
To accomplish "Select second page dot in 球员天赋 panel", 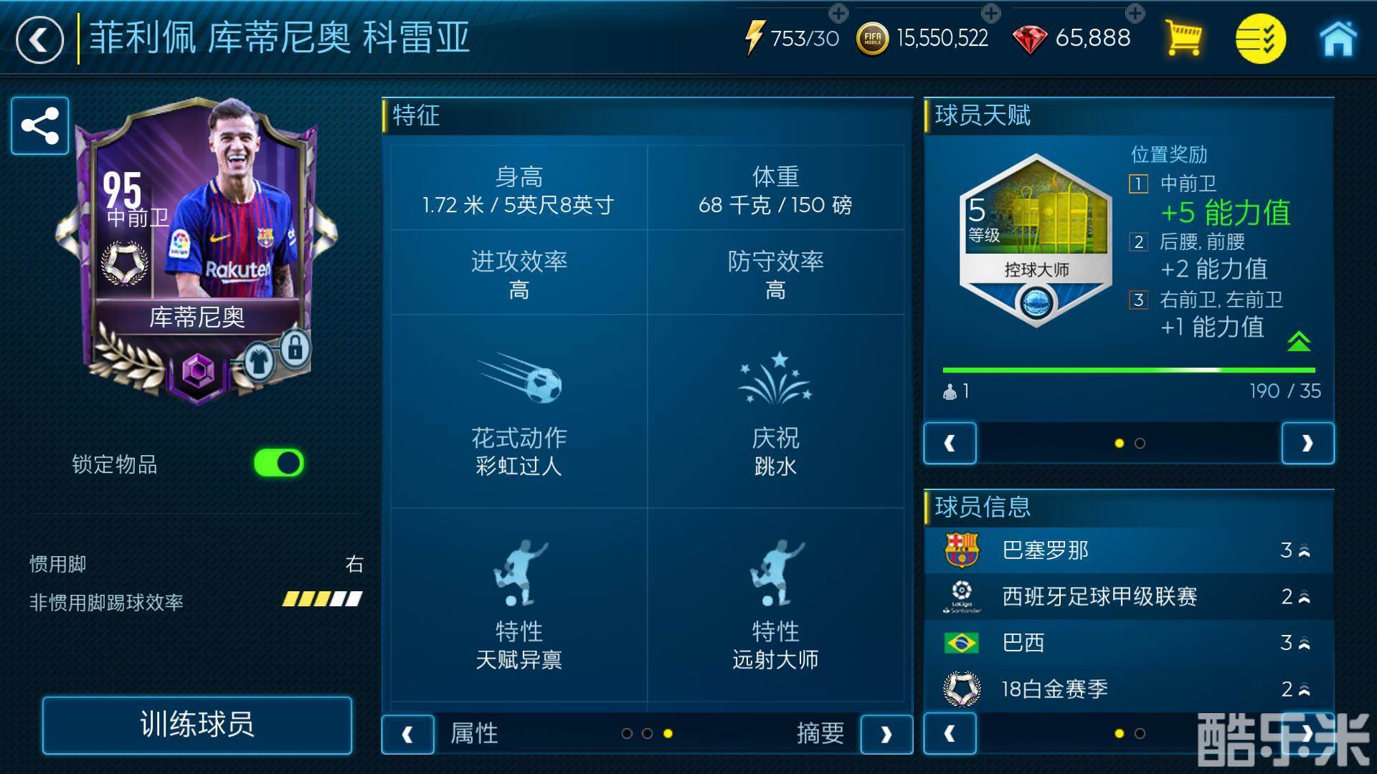I will (1140, 444).
